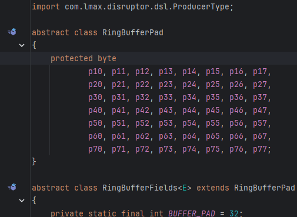Viewport: 297px width, 217px height.
Task: Click the generic type parameter E
Action: pos(185,188)
